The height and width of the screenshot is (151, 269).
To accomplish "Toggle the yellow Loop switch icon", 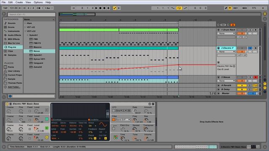I will 179,8.
